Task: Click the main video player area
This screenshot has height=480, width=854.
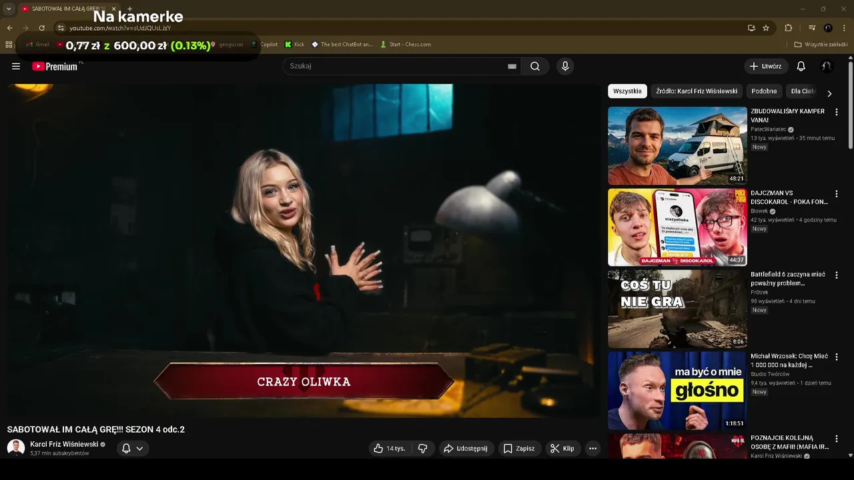Action: pos(304,251)
